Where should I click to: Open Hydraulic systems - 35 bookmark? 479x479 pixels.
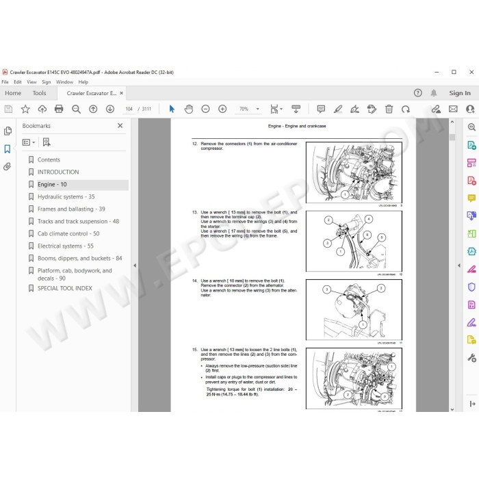tap(66, 197)
